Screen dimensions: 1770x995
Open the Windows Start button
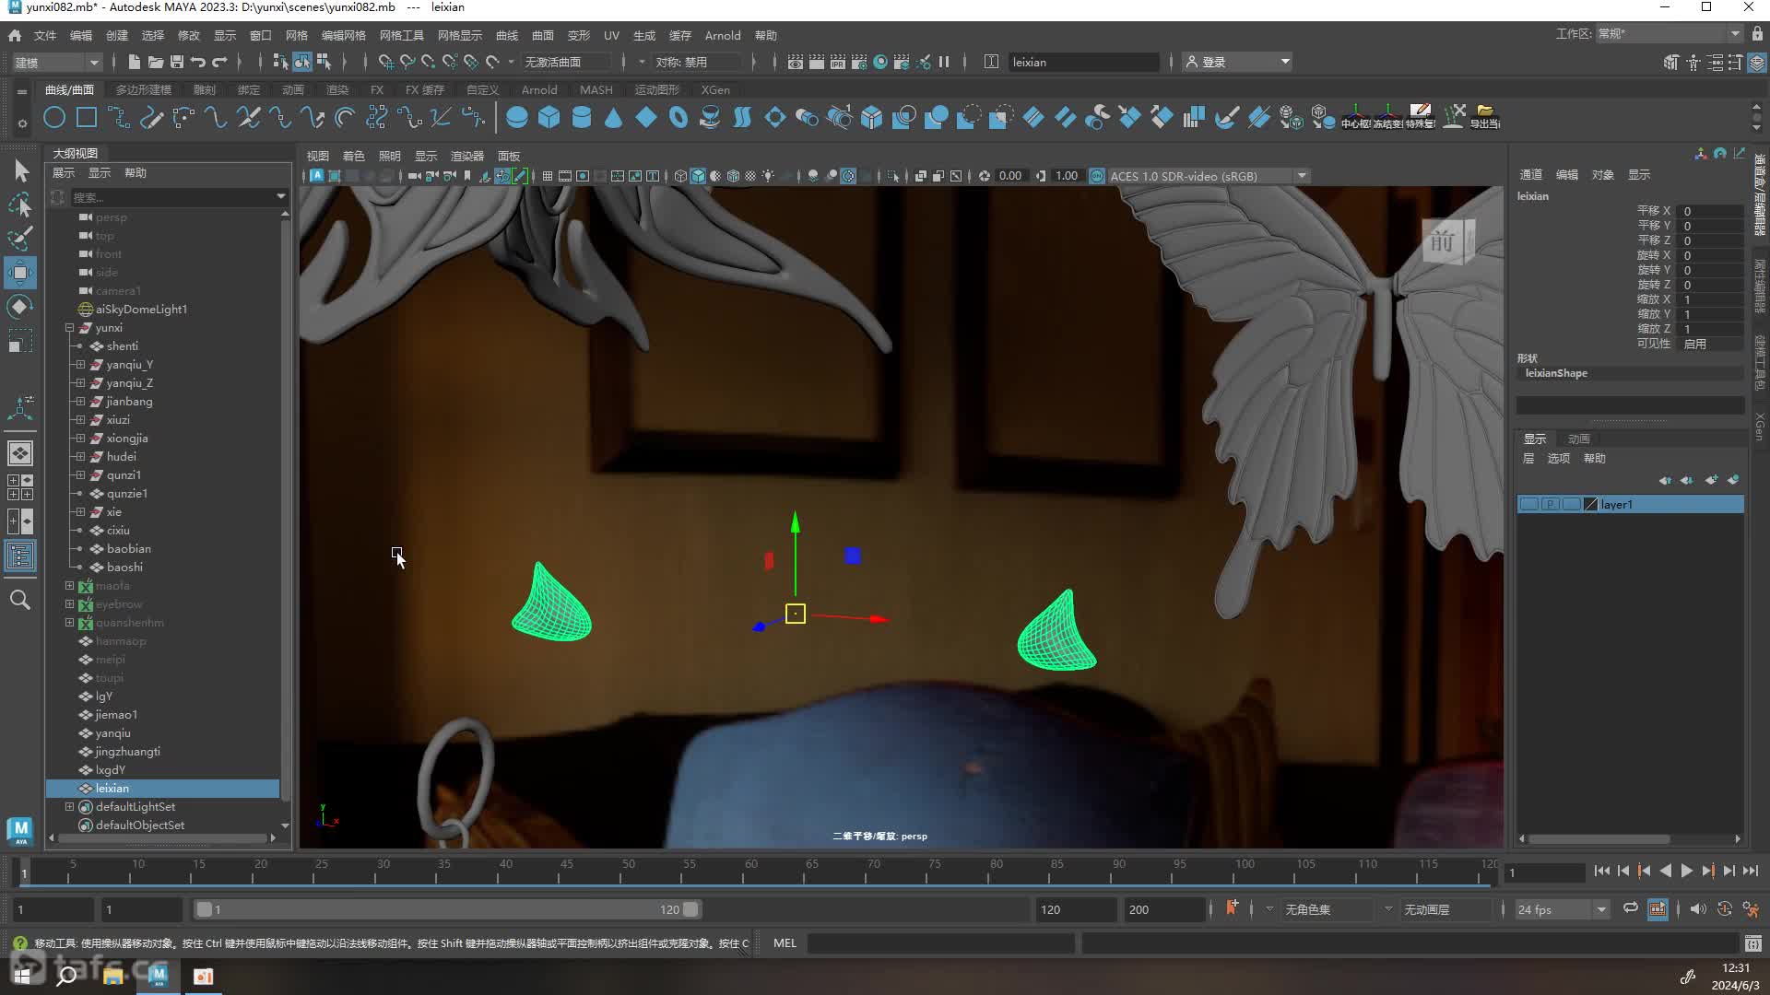[22, 976]
